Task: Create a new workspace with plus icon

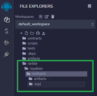Action: tap(41, 17)
